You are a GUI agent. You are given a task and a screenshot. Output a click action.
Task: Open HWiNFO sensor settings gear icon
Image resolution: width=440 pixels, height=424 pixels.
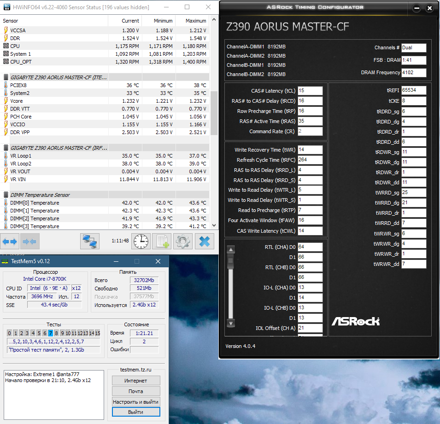(x=182, y=241)
